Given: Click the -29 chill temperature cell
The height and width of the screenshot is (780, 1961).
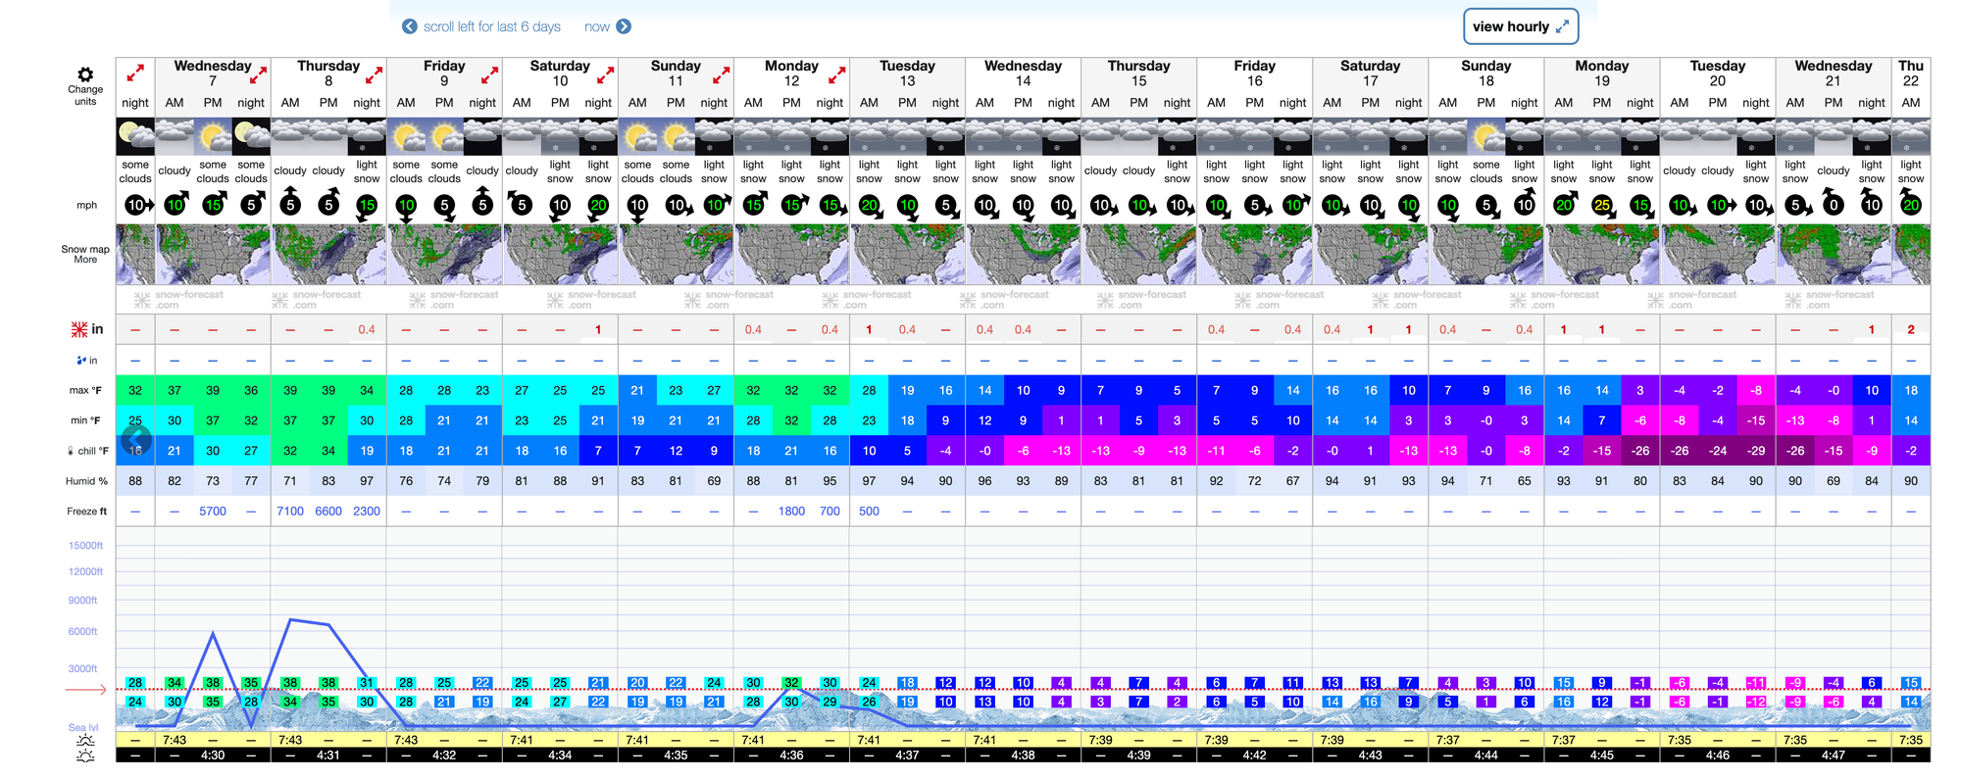Looking at the screenshot, I should point(1755,451).
